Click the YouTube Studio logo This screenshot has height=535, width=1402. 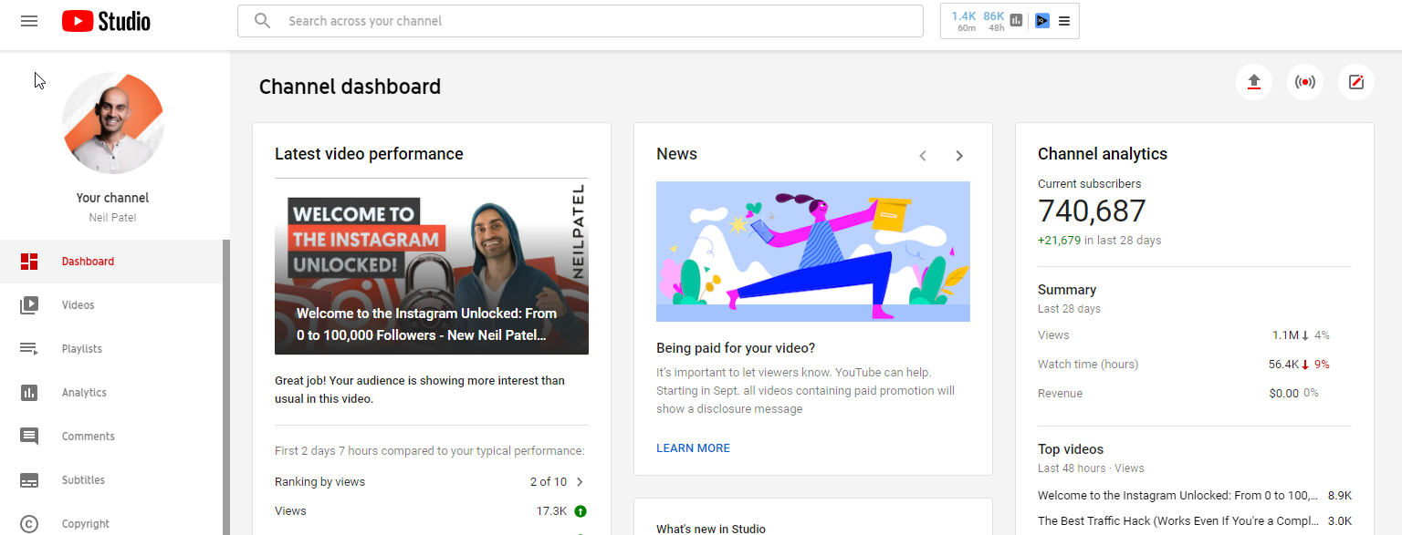105,20
